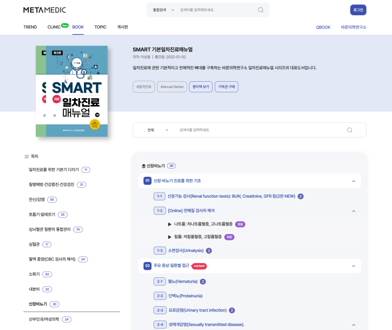Open the 통합검색 dropdown in header
The image size is (392, 330).
pos(164,10)
